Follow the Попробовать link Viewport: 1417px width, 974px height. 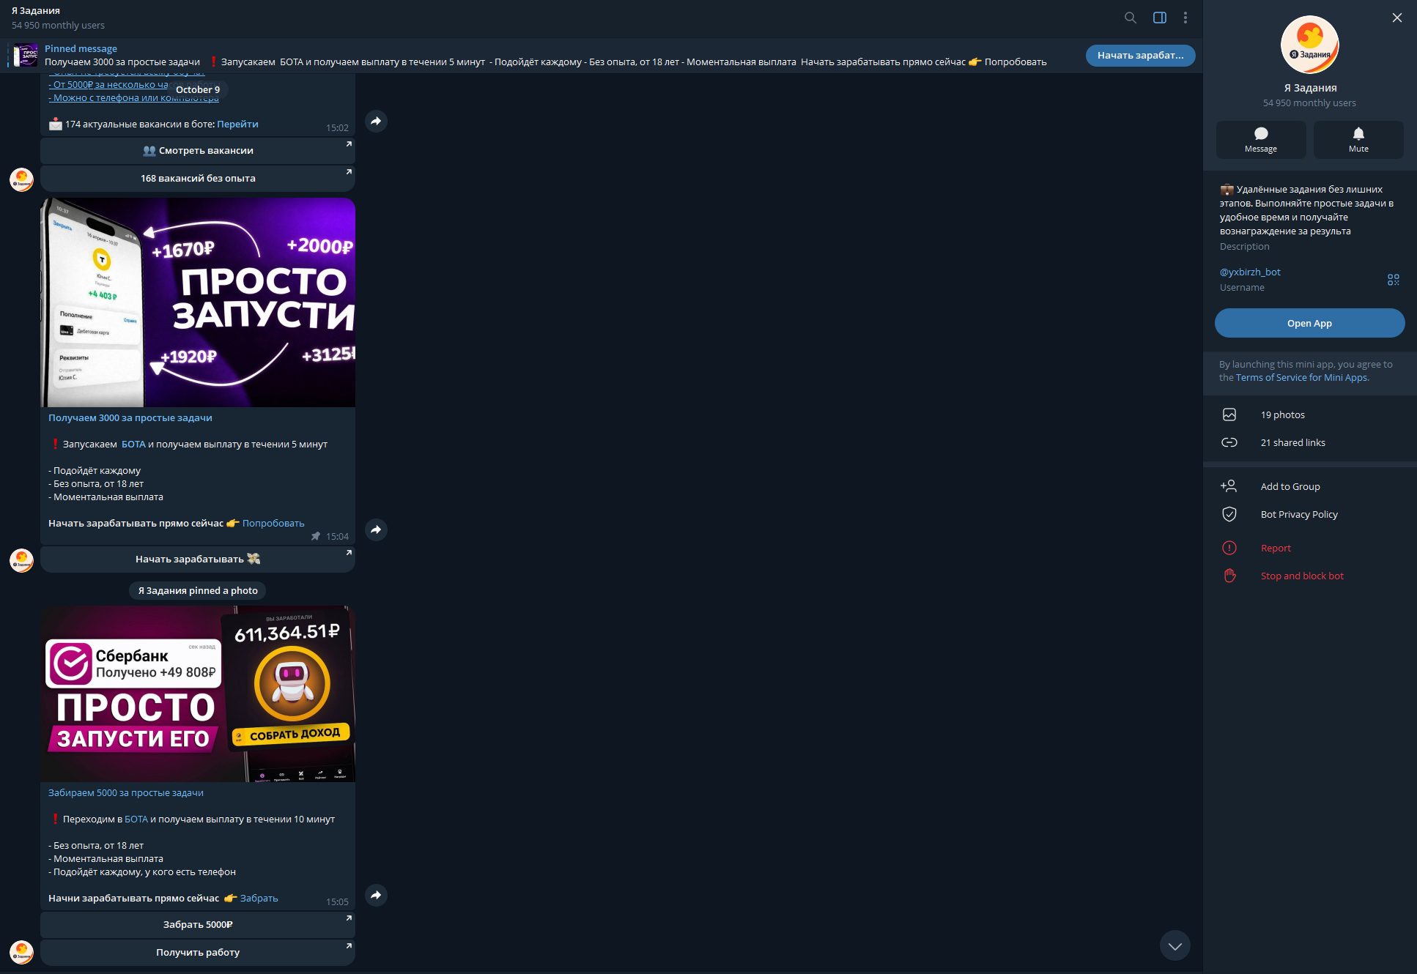[x=273, y=524]
